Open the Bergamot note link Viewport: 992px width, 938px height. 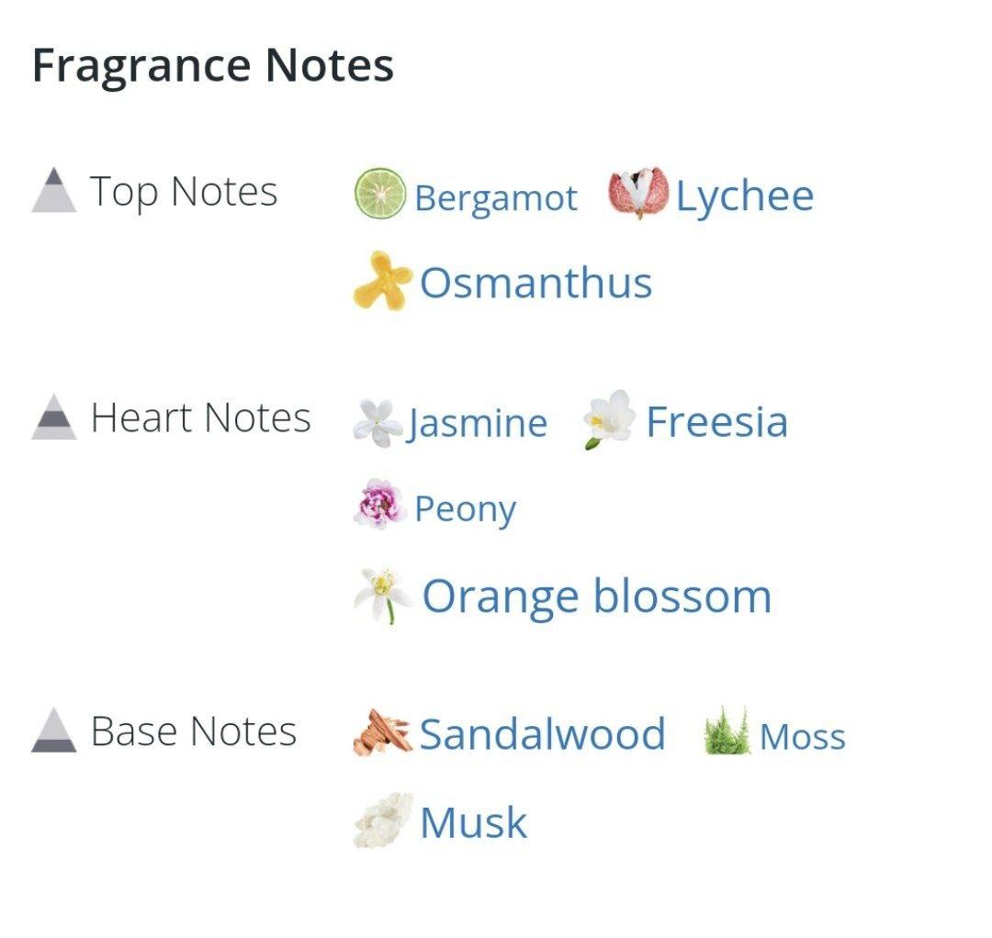pos(496,197)
